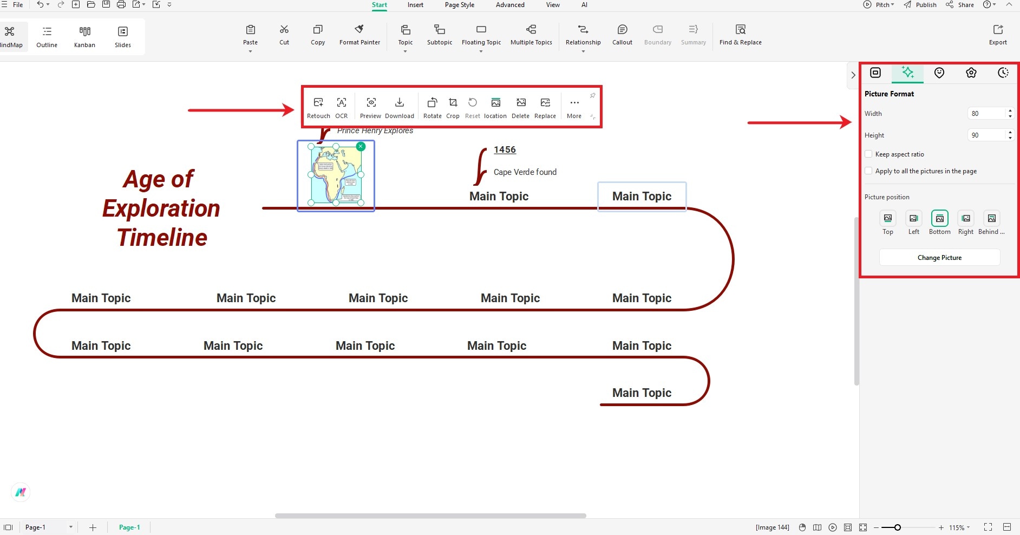
Task: Set picture position to Behind
Action: 992,218
